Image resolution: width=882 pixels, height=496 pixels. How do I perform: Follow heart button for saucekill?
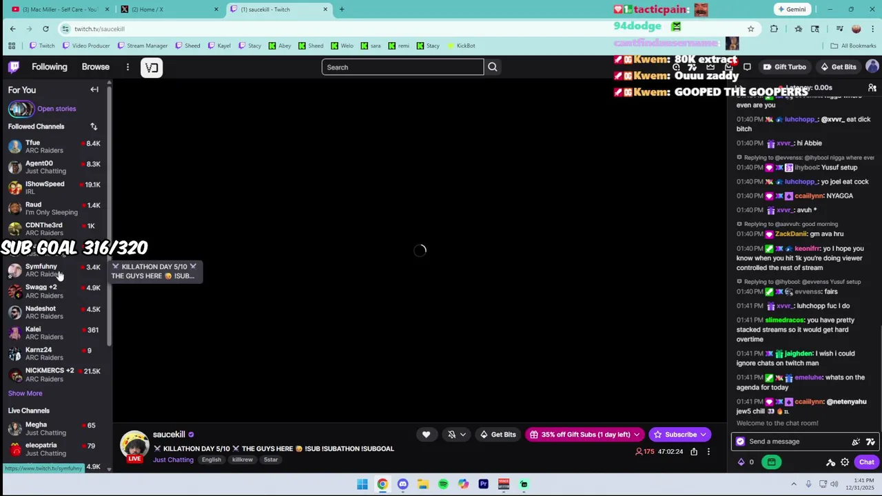pos(426,434)
